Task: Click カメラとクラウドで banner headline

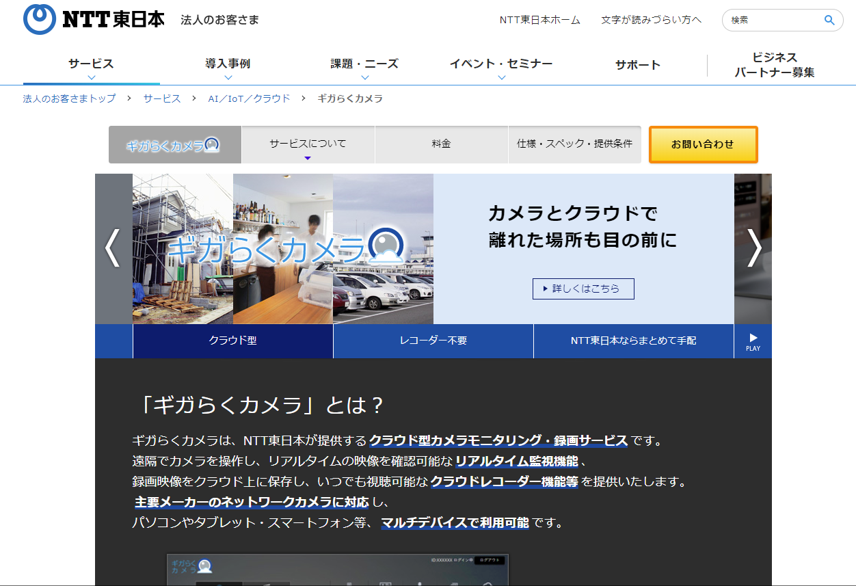Action: point(573,214)
